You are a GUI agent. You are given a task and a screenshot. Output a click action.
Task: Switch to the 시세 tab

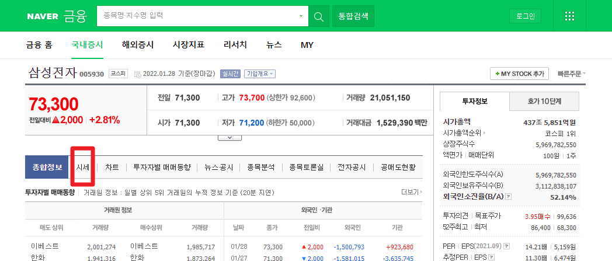click(83, 168)
